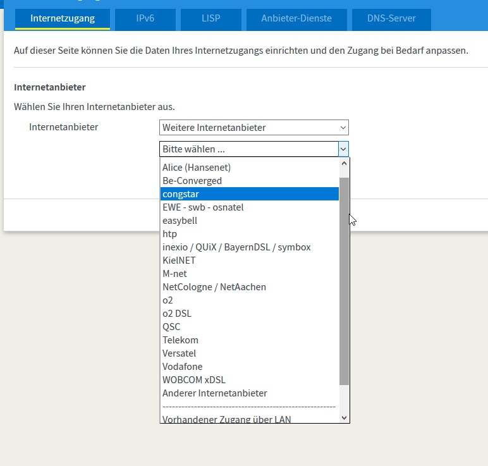Open the IPv6 tab
The width and height of the screenshot is (488, 466).
[x=145, y=19]
